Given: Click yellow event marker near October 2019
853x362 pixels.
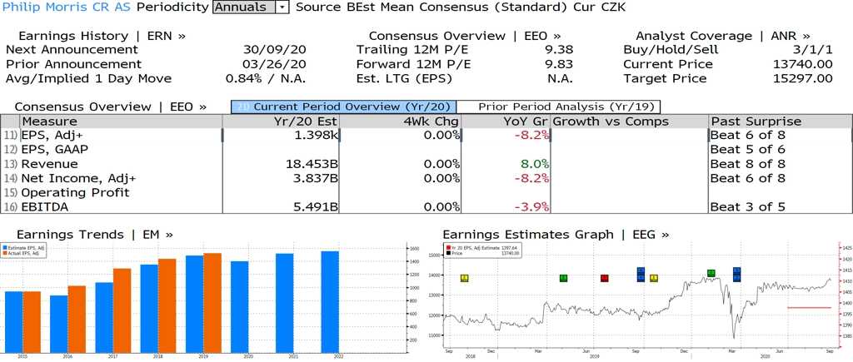Looking at the screenshot, I should point(654,278).
